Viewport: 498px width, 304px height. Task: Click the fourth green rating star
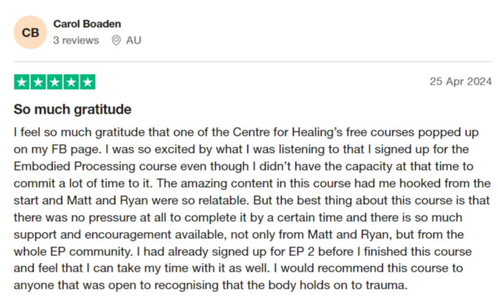[x=71, y=82]
